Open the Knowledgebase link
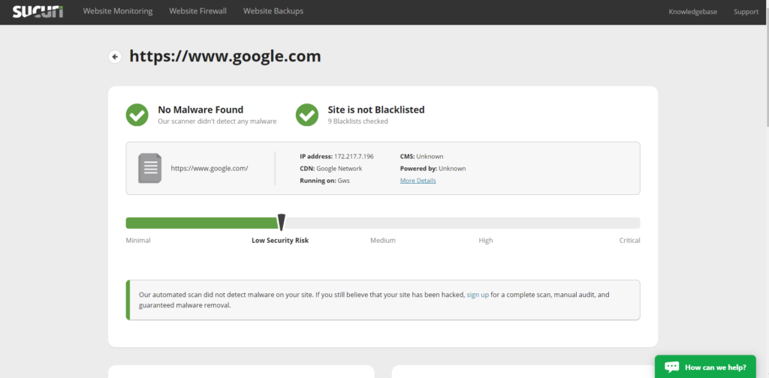This screenshot has height=378, width=769. click(x=692, y=12)
